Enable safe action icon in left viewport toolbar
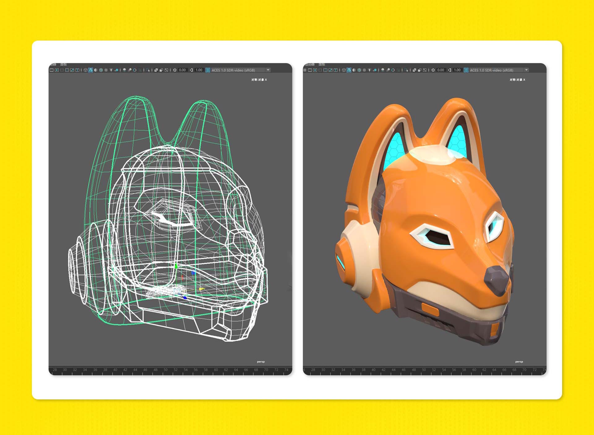Image resolution: width=594 pixels, height=435 pixels. click(x=72, y=70)
